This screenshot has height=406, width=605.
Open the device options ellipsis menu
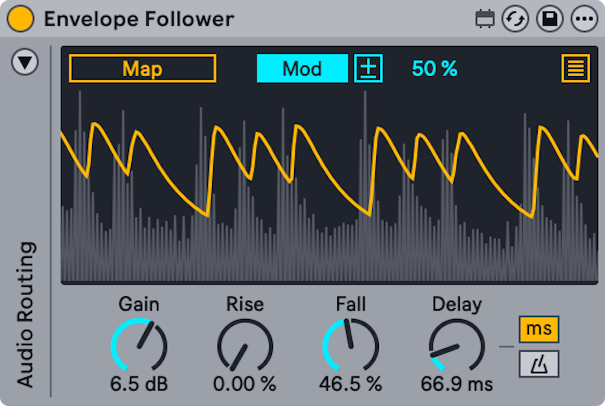584,19
